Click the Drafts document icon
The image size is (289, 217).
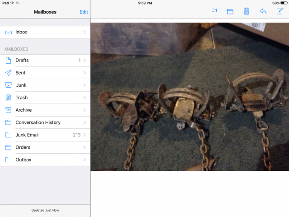pyautogui.click(x=8, y=60)
